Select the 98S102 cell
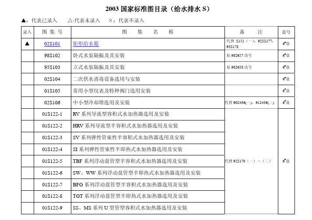Viewport: 312px width, 220px height. coord(52,56)
